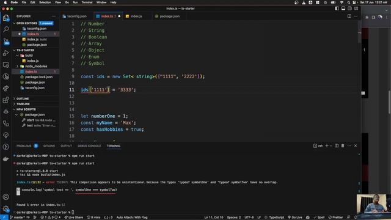
Task: Open the Debug Console panel tab
Action: [89, 146]
